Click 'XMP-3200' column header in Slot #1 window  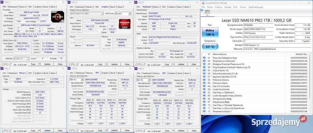[122, 100]
